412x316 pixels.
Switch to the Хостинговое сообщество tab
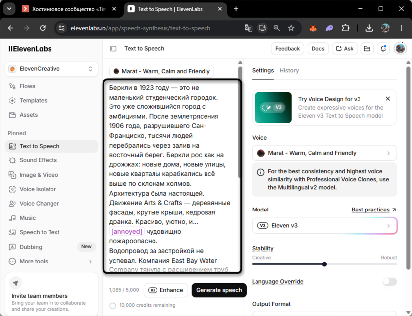point(69,9)
